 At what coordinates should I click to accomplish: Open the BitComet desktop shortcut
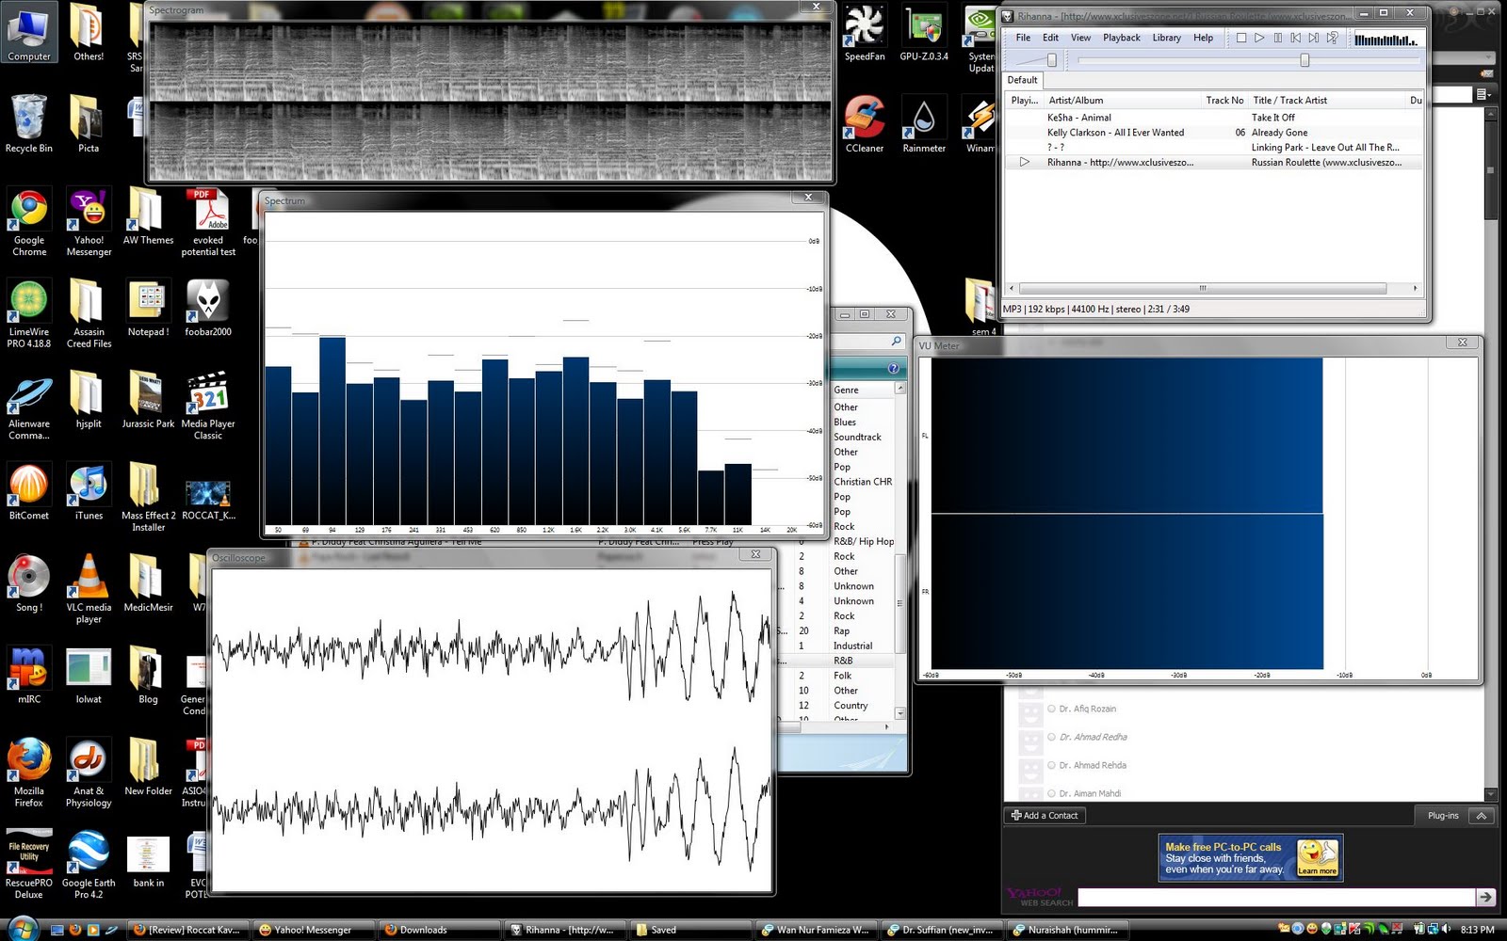coord(29,492)
